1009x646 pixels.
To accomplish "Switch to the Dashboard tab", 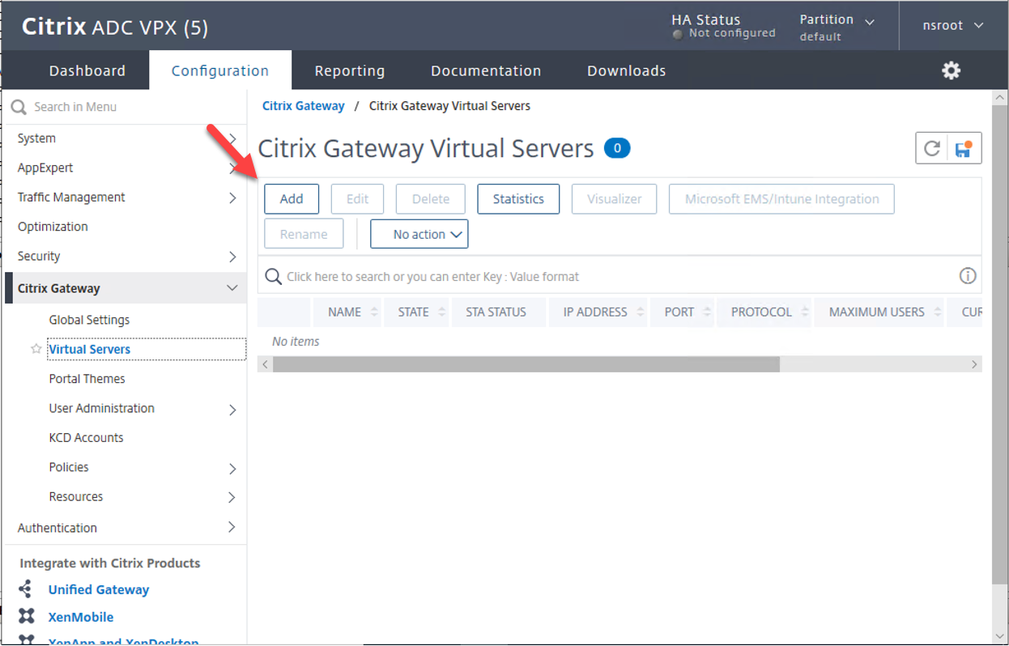I will tap(87, 70).
